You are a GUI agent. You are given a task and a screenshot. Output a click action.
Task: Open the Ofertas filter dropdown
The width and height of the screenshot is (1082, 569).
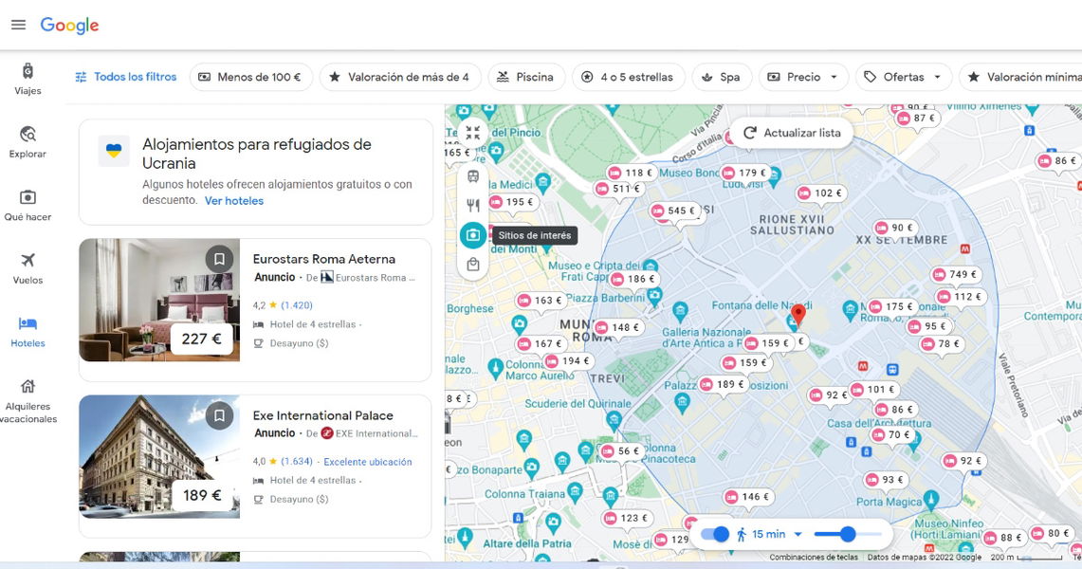pos(904,77)
